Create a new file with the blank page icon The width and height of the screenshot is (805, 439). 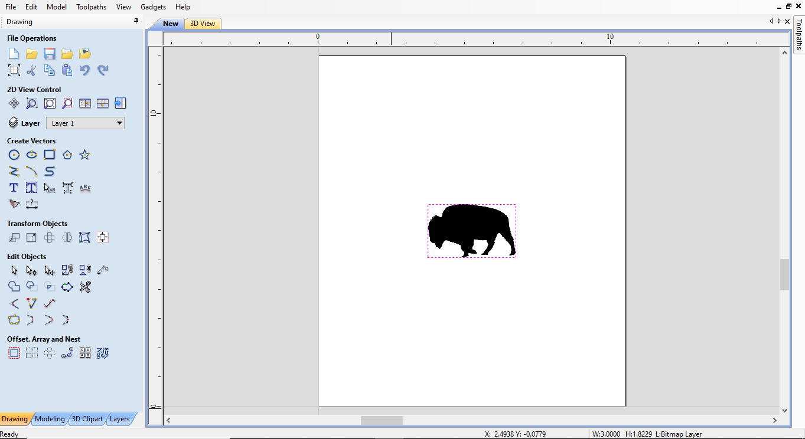click(x=14, y=54)
